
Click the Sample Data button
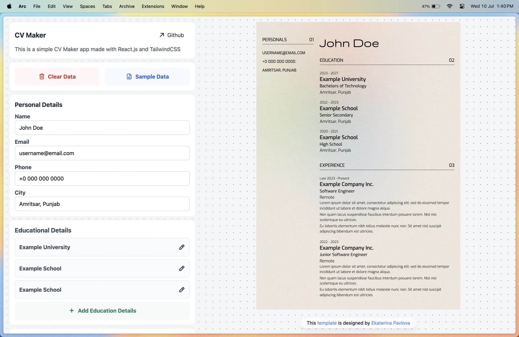click(147, 77)
